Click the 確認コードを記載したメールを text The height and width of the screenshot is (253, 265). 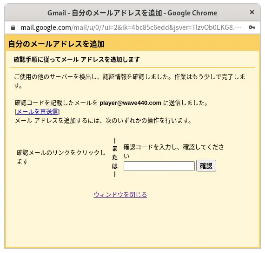point(56,103)
